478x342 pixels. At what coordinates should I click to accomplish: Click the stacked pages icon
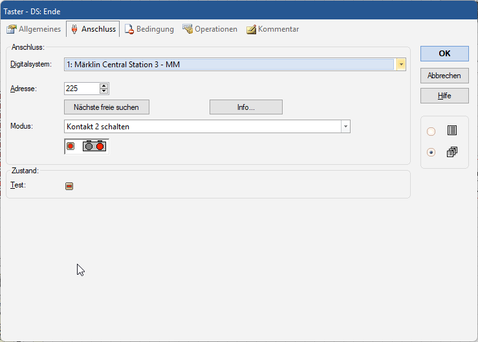click(x=451, y=153)
